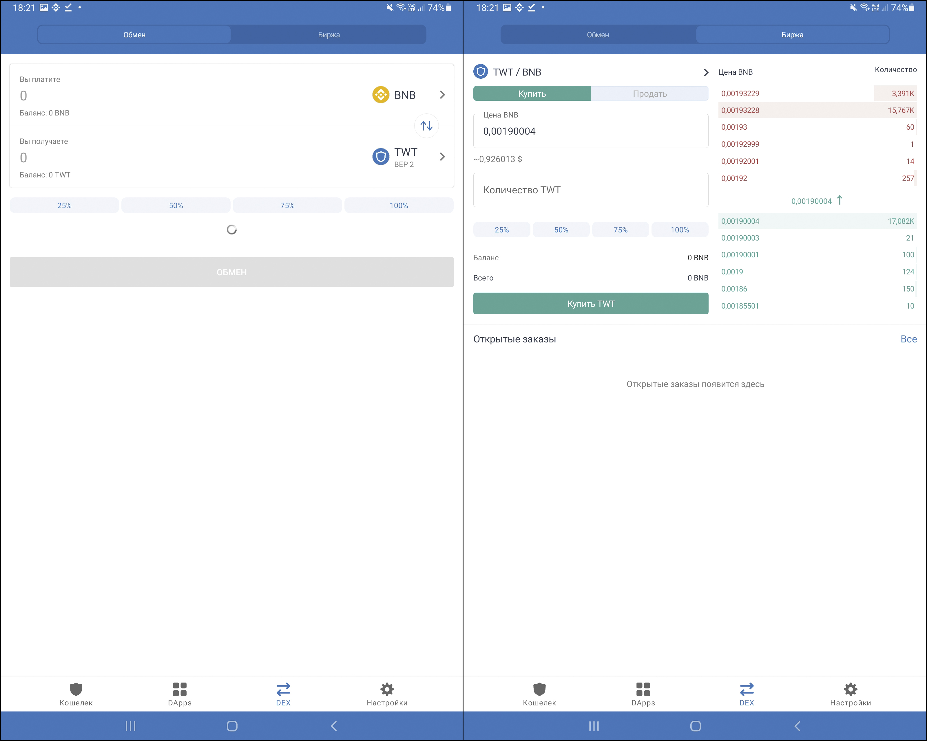This screenshot has height=741, width=927.
Task: Select buy order at price 0,00185501
Action: click(x=818, y=306)
